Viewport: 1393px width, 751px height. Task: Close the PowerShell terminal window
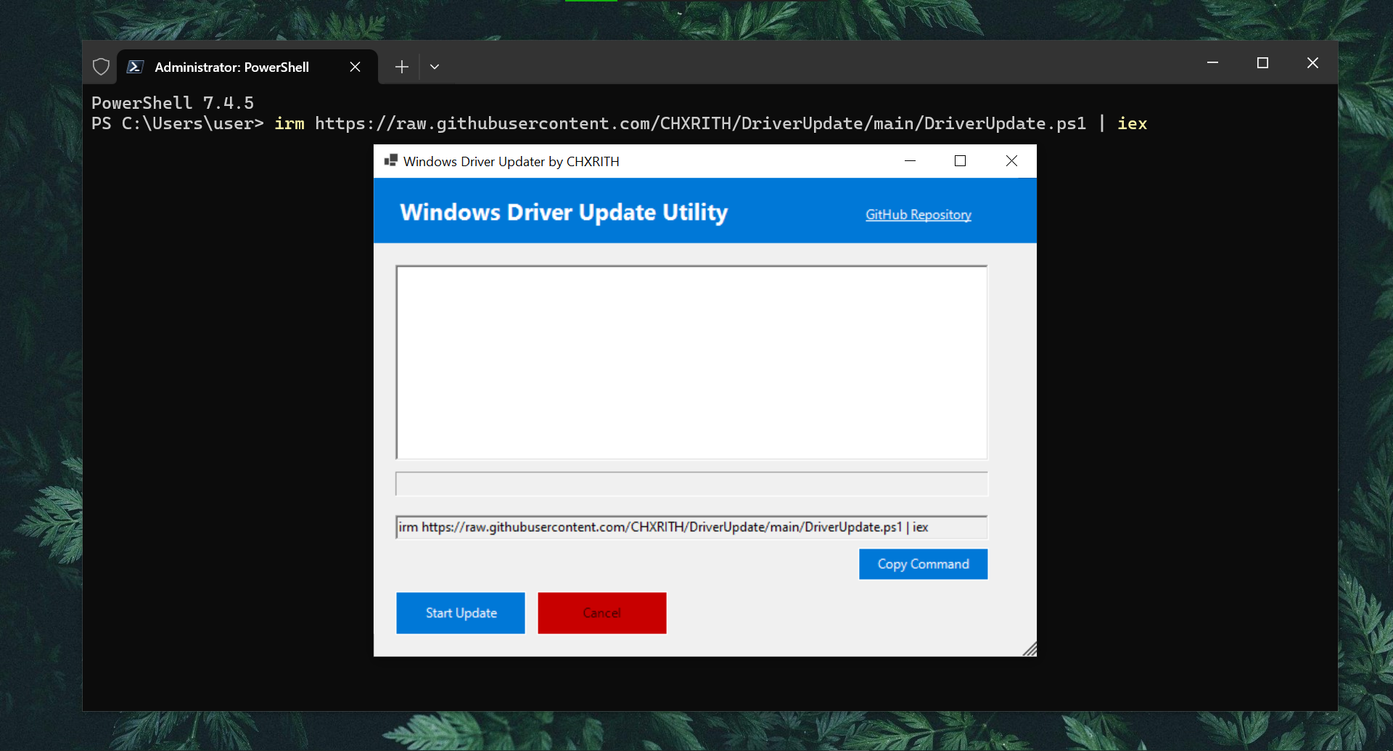point(1312,63)
